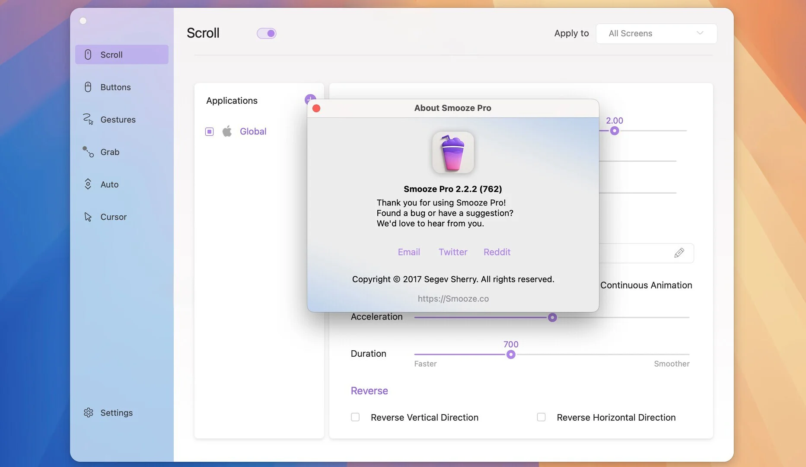806x467 pixels.
Task: Click the Duration slider handle at 700
Action: coord(510,355)
